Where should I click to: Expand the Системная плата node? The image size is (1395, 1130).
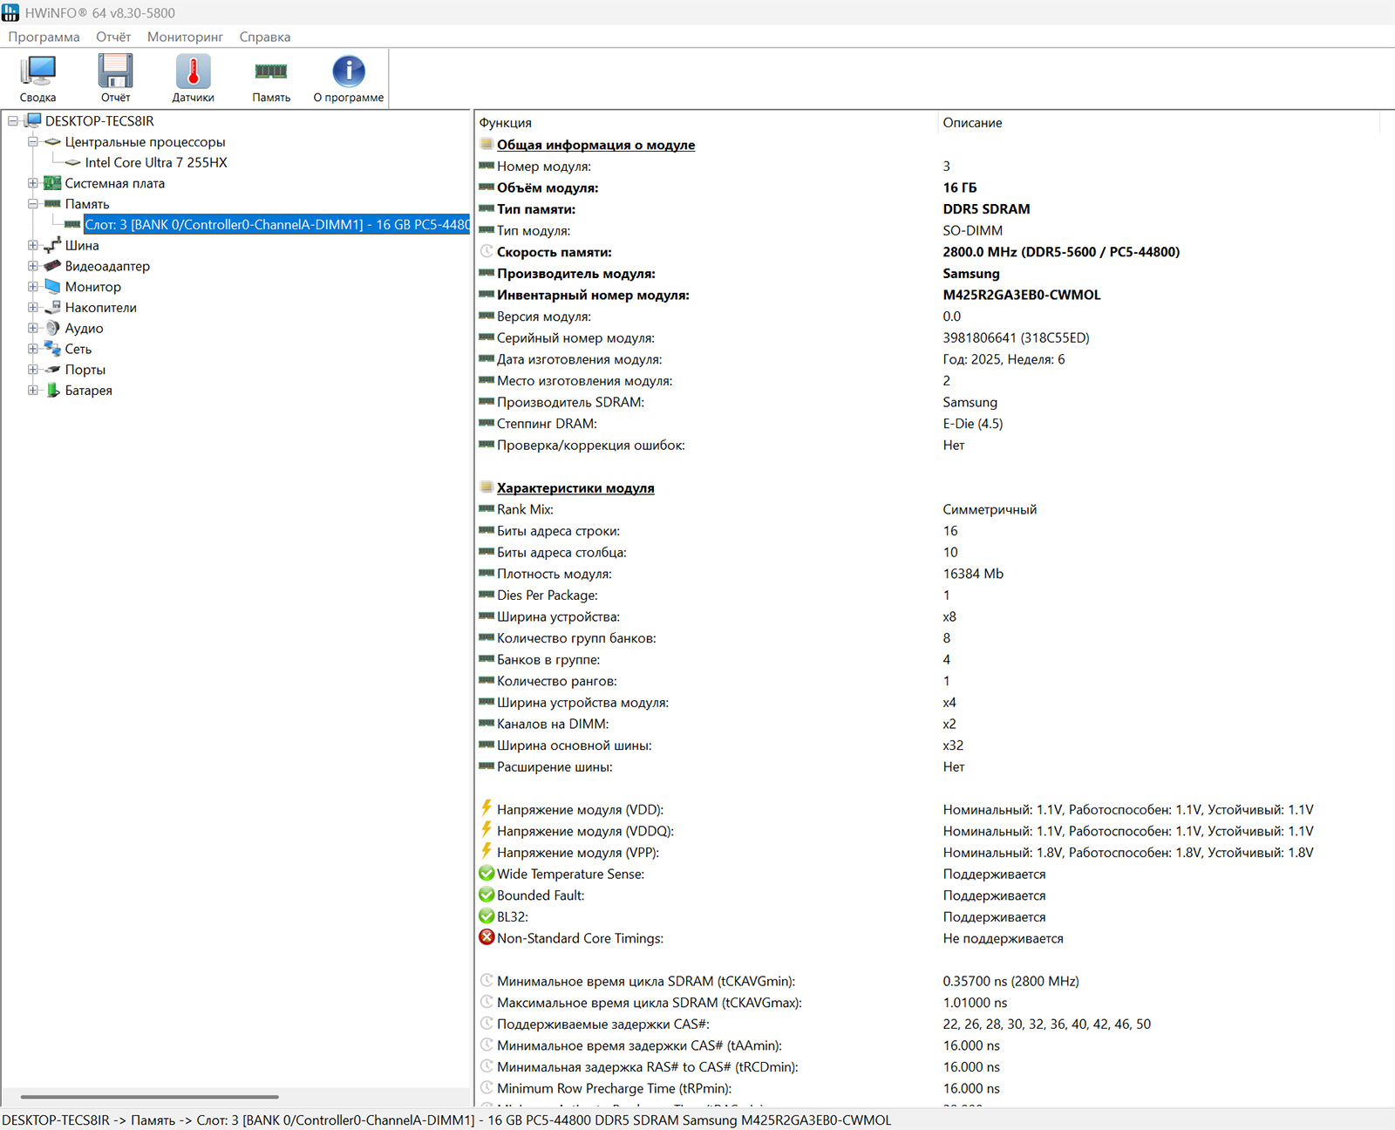(x=33, y=184)
